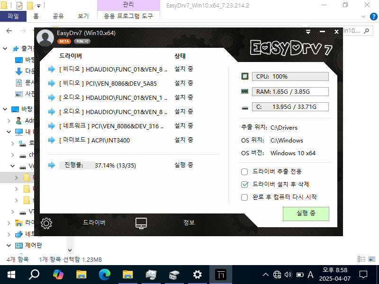Click the 추출 위치 C:\Drivers path
This screenshot has height=284, width=379.
[x=284, y=128]
